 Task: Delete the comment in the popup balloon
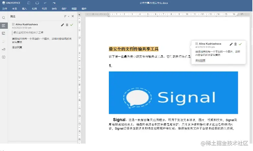(x=236, y=44)
